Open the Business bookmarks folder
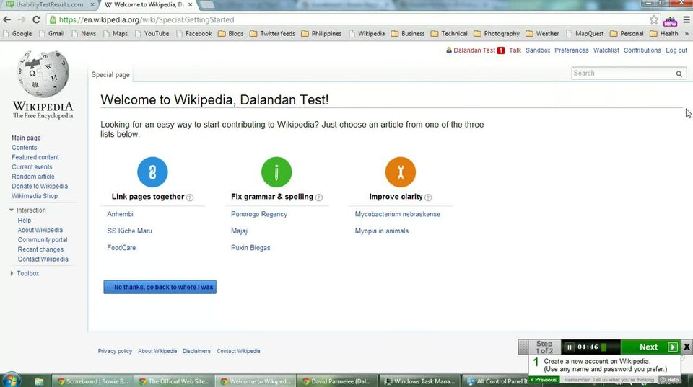Screen dimensions: 693x387 (x=407, y=34)
